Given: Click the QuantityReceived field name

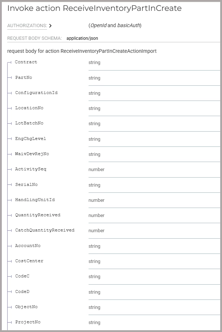Looking at the screenshot, I should [x=38, y=215].
